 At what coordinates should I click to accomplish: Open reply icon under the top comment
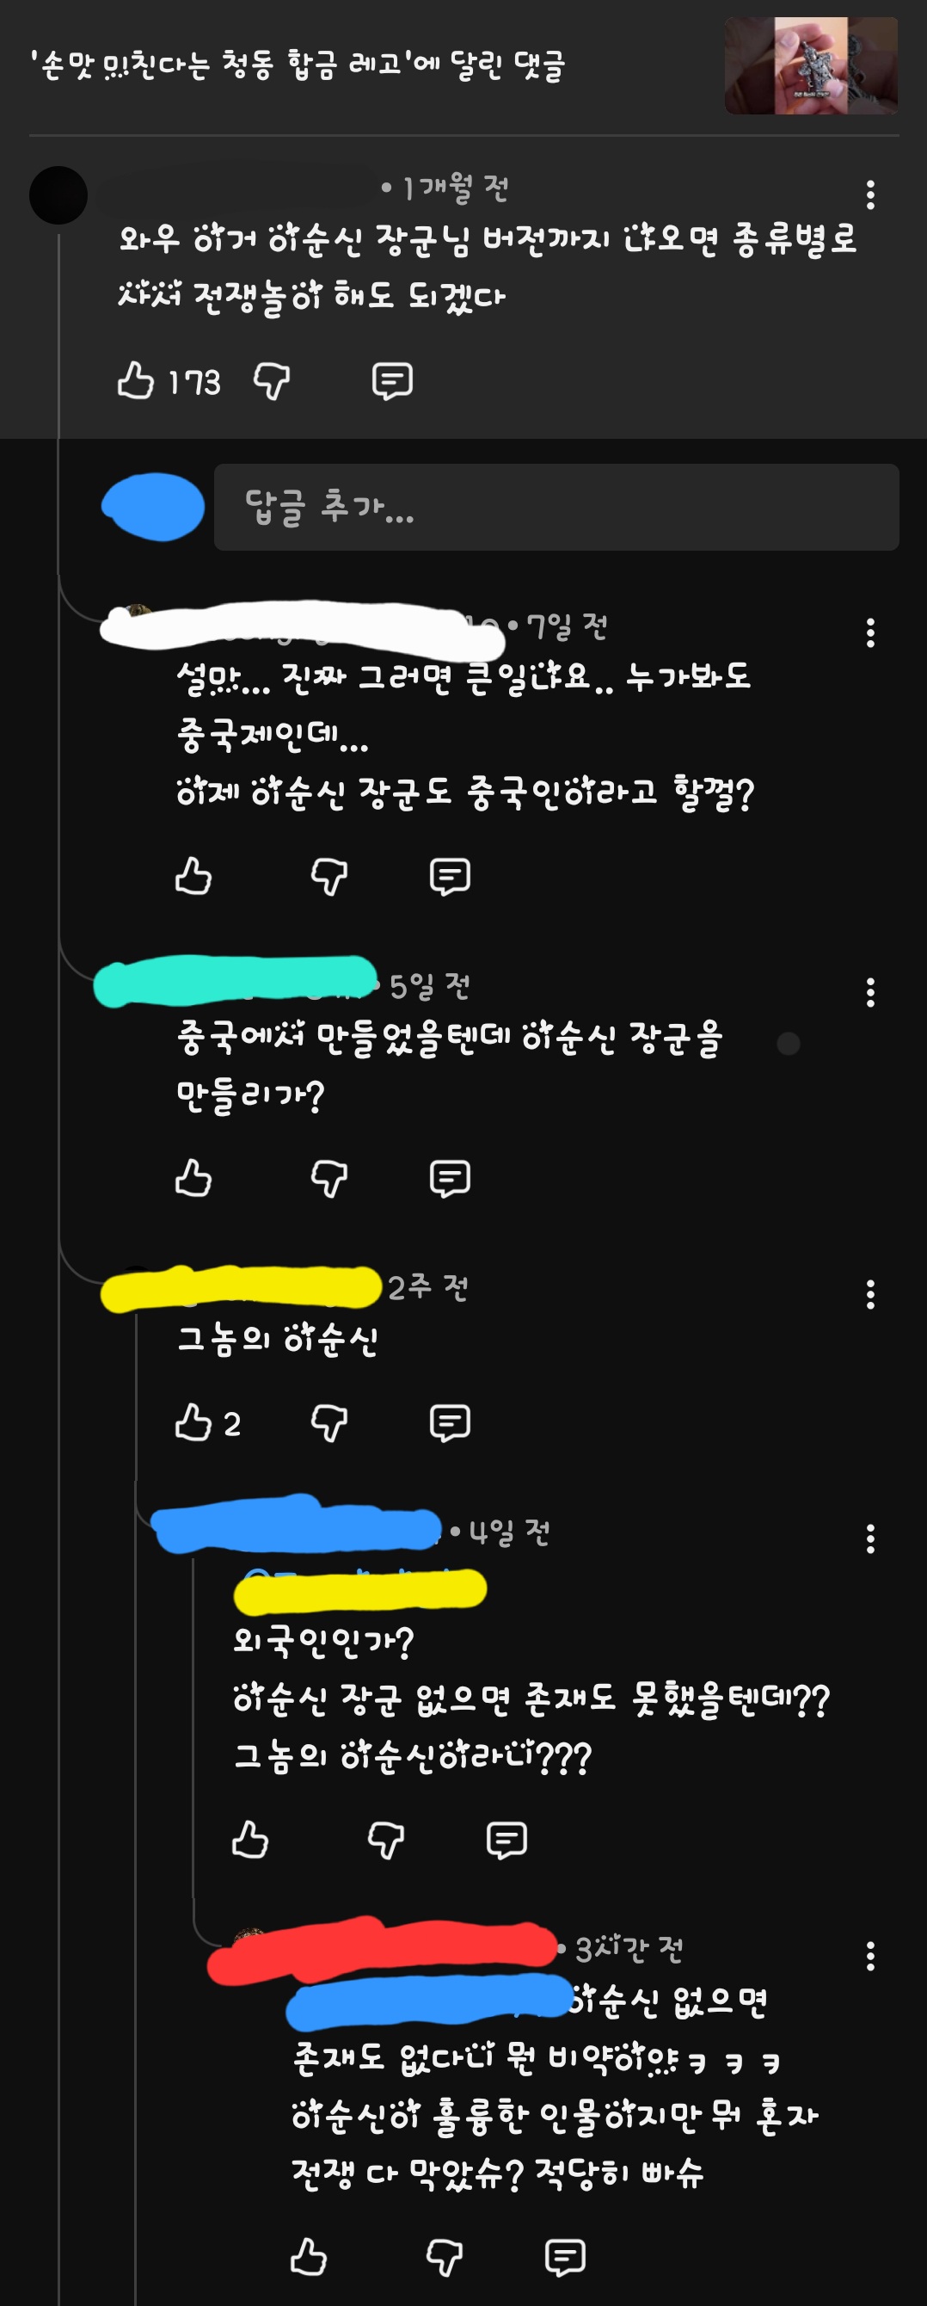(392, 381)
